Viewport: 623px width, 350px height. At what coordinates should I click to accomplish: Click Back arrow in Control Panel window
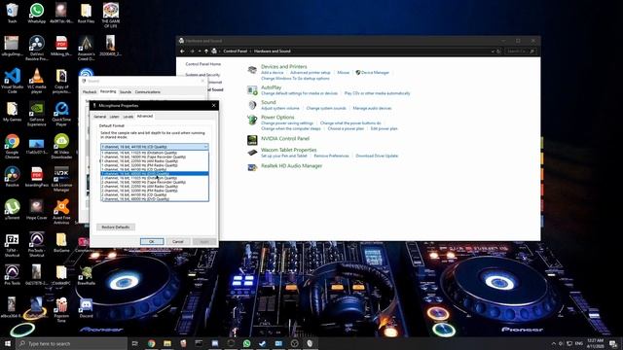click(x=182, y=52)
